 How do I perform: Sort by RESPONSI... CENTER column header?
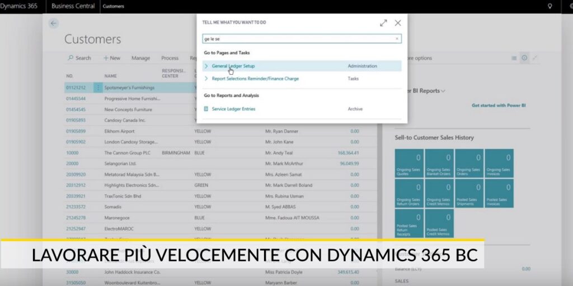[x=173, y=73]
